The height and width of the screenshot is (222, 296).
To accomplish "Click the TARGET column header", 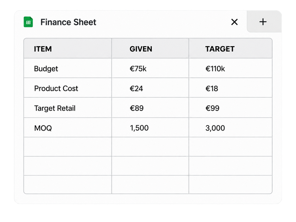I will click(231, 49).
